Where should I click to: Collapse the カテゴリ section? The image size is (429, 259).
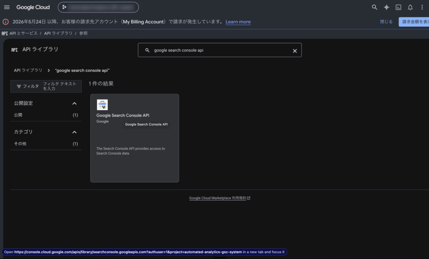point(75,132)
